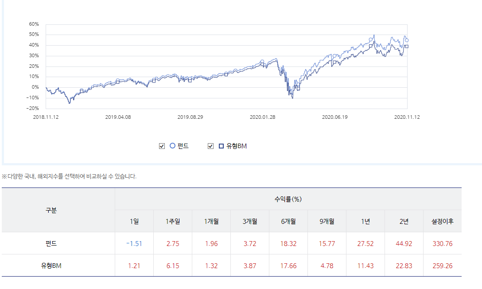Select the 1일 column header
This screenshot has height=289, width=482.
134,220
